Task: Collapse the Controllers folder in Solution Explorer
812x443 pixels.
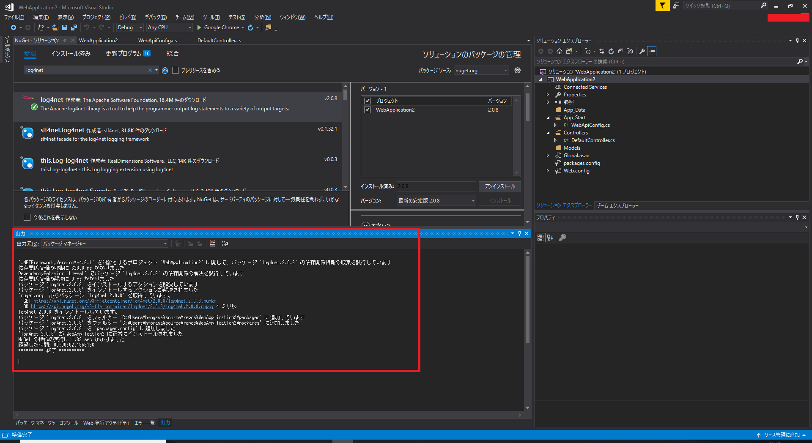Action: click(x=548, y=133)
